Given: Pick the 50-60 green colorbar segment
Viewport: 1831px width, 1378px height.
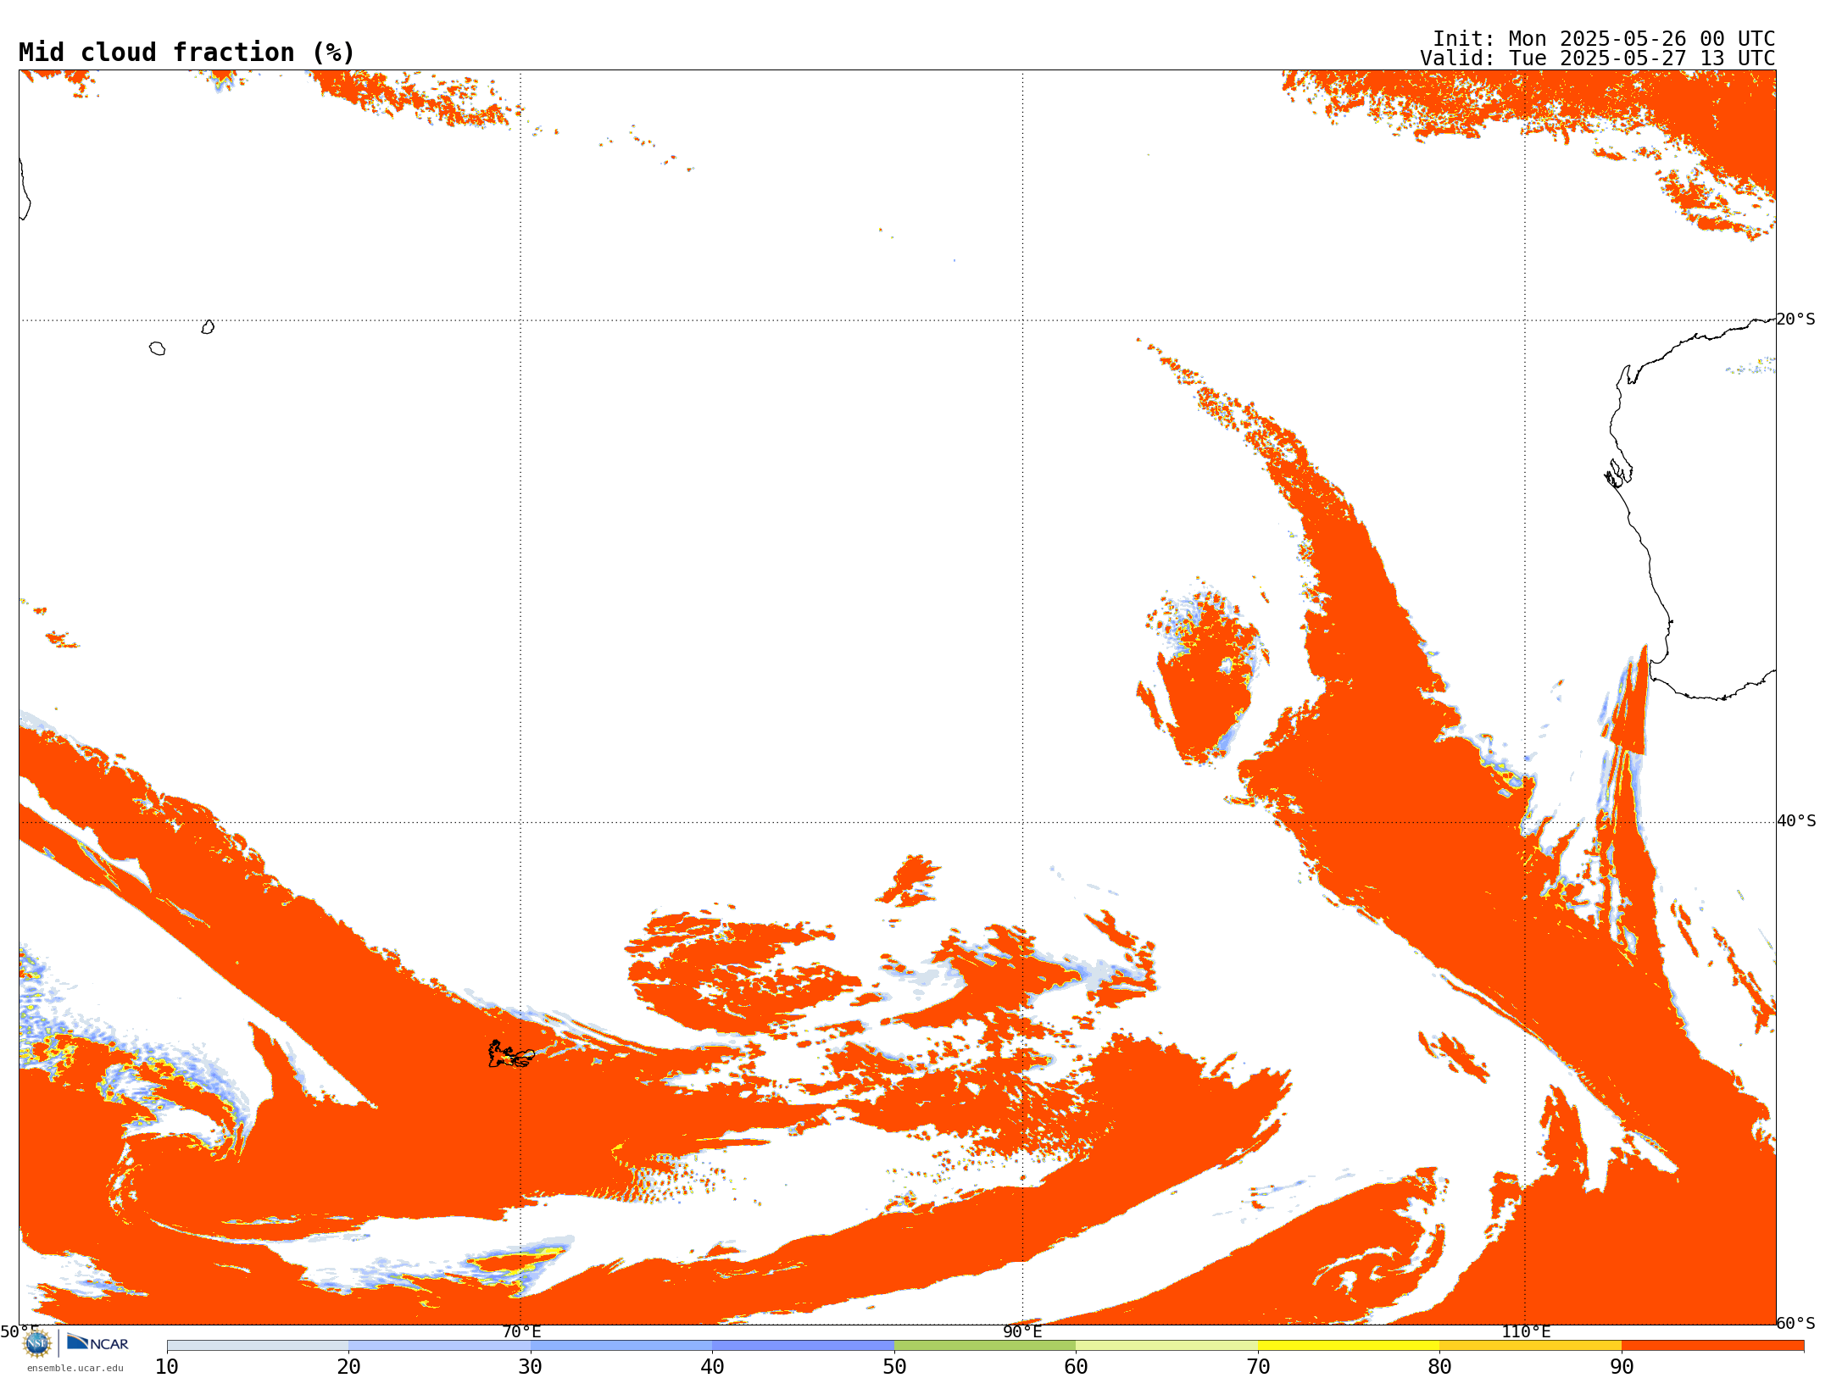Looking at the screenshot, I should [985, 1346].
